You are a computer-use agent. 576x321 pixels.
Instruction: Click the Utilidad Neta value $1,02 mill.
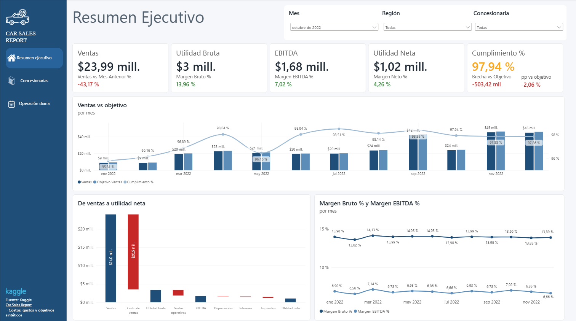coord(400,67)
